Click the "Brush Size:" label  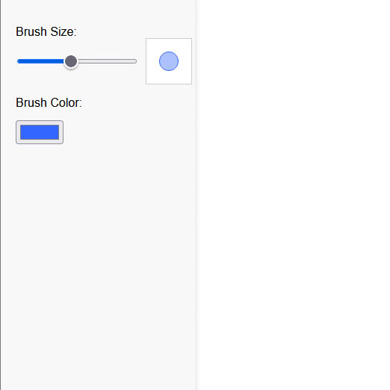(x=46, y=32)
